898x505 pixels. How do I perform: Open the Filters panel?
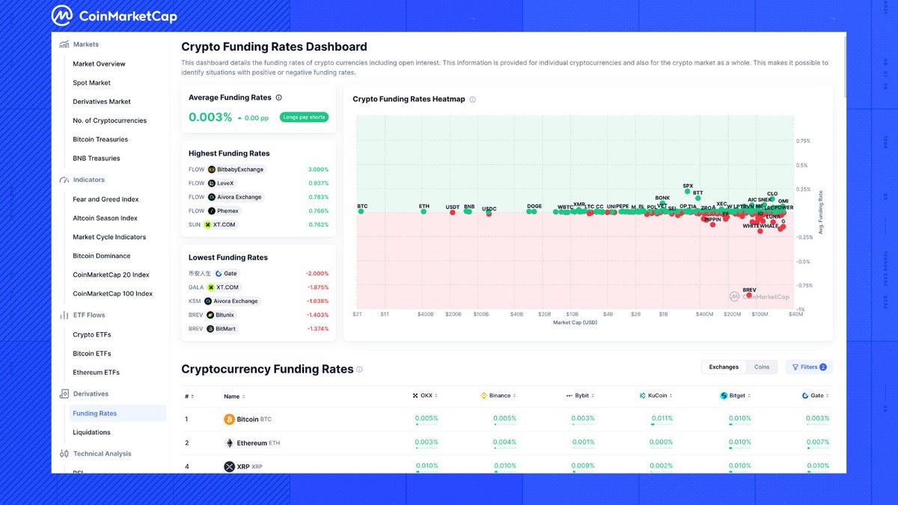pos(808,367)
